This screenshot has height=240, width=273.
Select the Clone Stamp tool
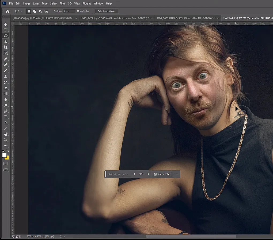pyautogui.click(x=6, y=76)
